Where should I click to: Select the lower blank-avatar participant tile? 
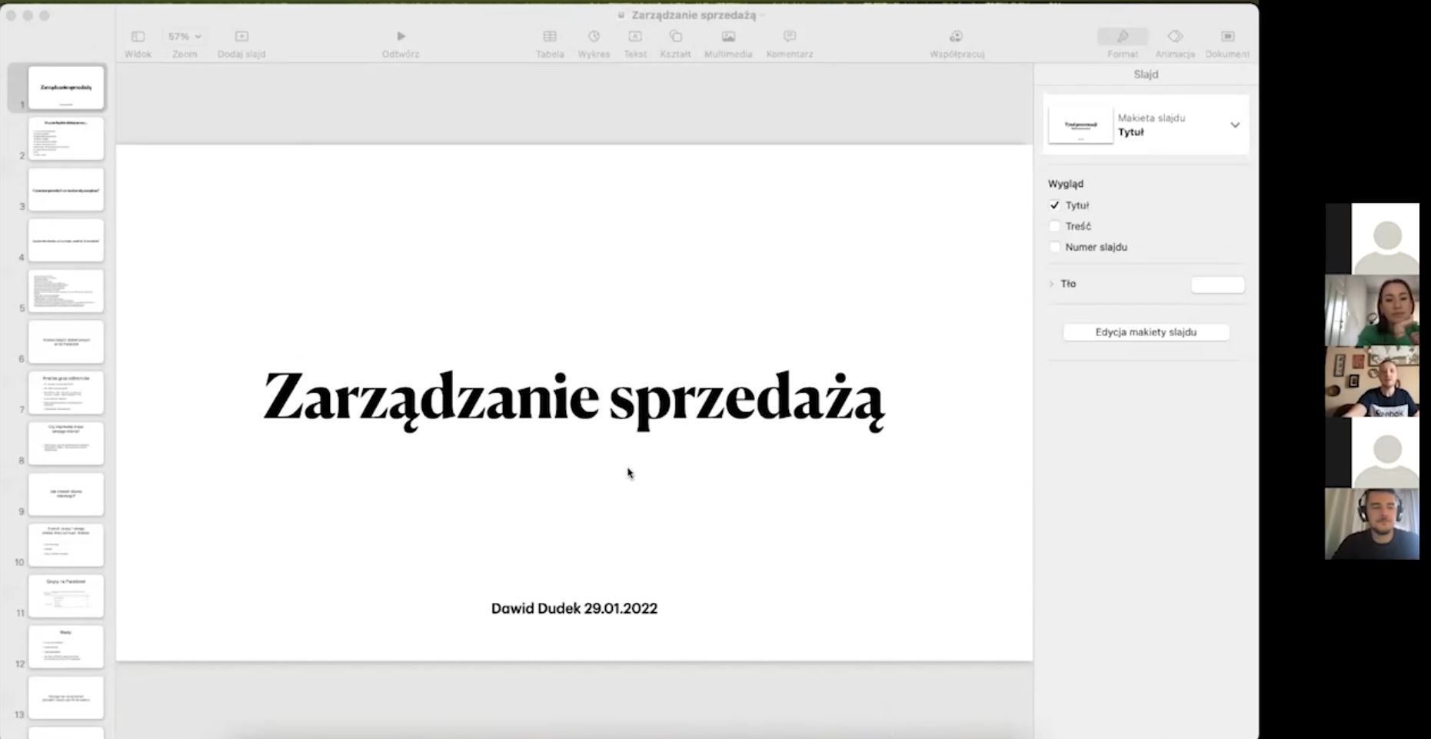pyautogui.click(x=1373, y=453)
